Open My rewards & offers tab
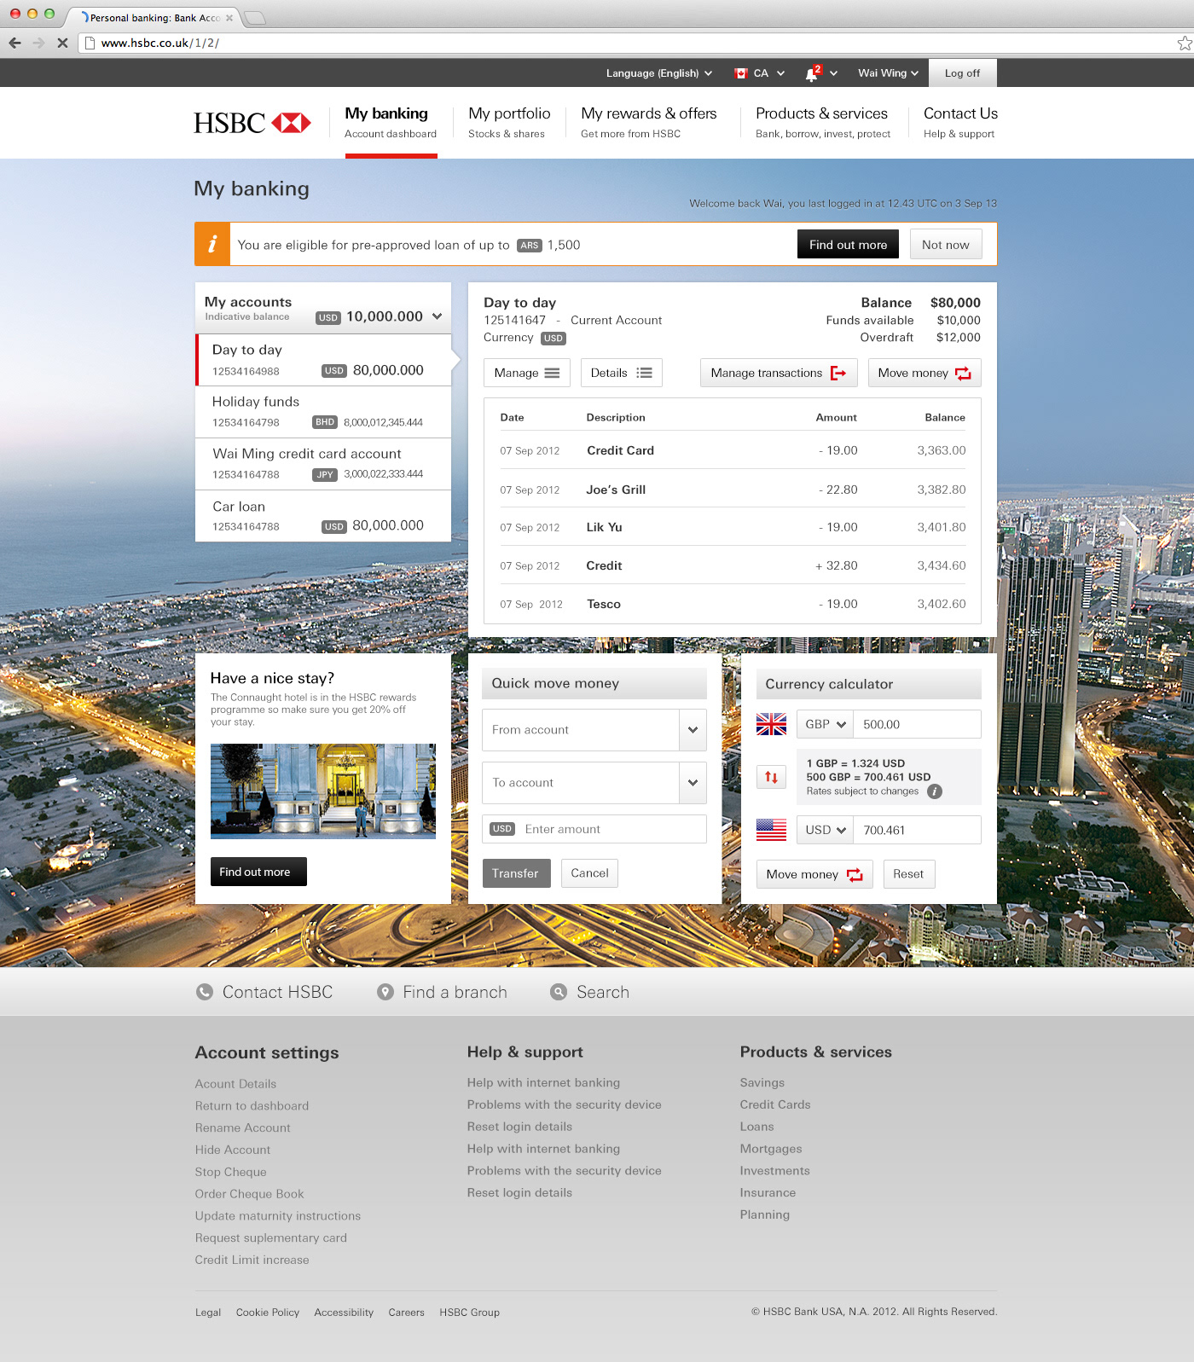Screen dimensions: 1194x1362 648,122
